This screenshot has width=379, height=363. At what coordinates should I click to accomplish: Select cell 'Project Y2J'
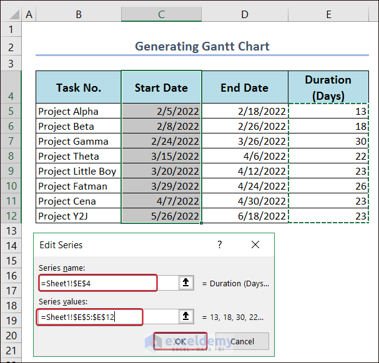(x=79, y=216)
